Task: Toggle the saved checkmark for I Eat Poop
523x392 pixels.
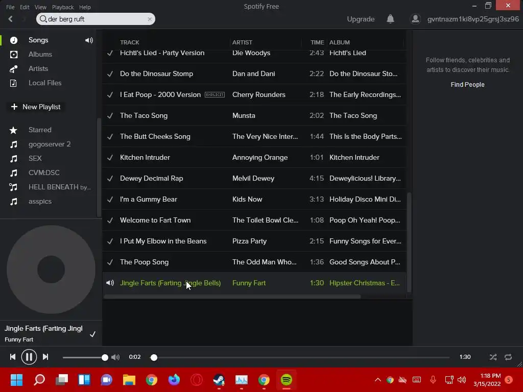Action: click(110, 94)
